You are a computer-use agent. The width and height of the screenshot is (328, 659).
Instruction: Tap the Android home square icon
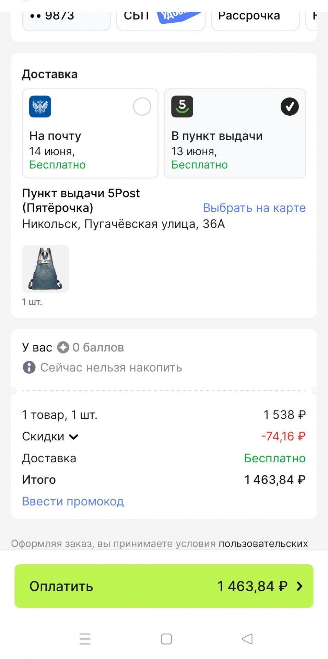coord(166,639)
